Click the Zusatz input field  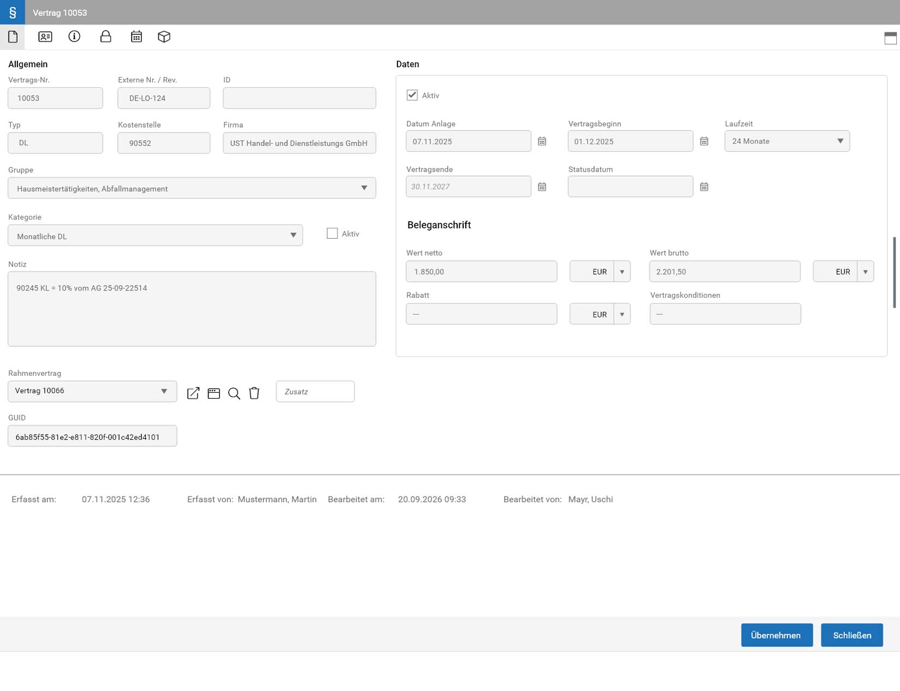pyautogui.click(x=315, y=392)
